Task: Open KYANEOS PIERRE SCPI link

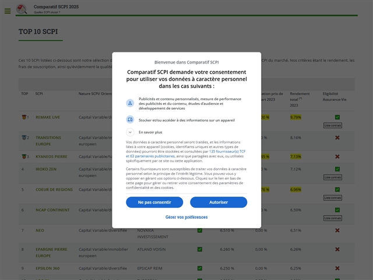Action: coord(51,157)
